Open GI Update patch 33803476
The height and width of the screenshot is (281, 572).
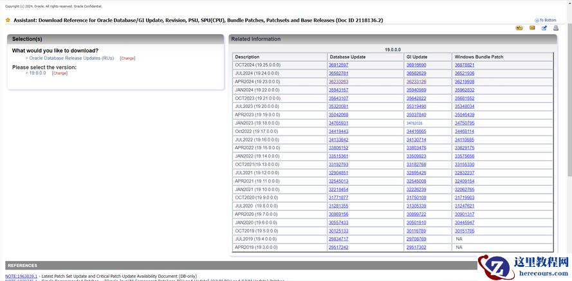(x=416, y=148)
